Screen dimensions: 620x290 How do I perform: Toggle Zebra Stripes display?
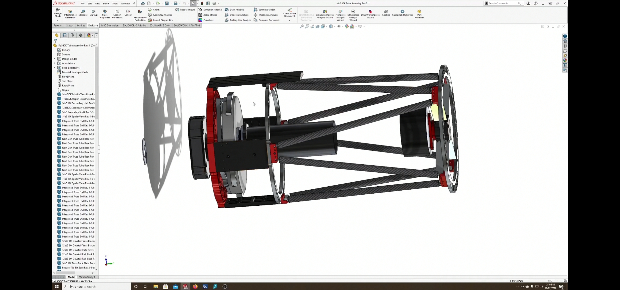pyautogui.click(x=207, y=15)
